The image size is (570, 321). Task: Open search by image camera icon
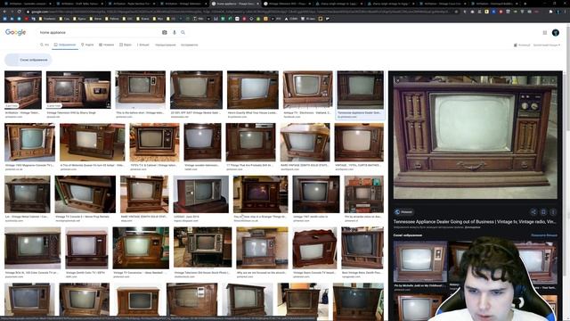(164, 32)
